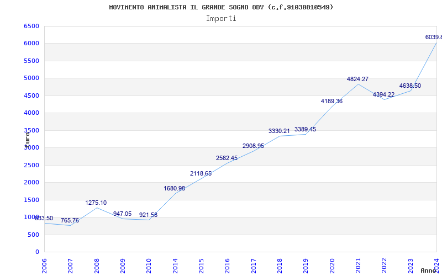Select the 4638.50 data label
This screenshot has height=276, width=442.
tap(410, 86)
